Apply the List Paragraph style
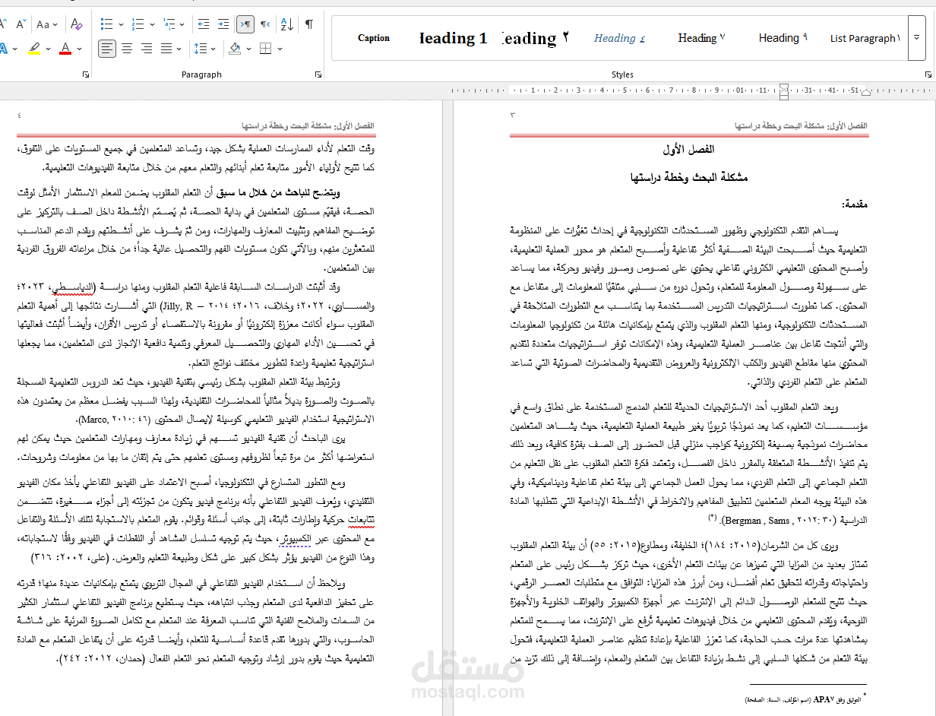 865,38
